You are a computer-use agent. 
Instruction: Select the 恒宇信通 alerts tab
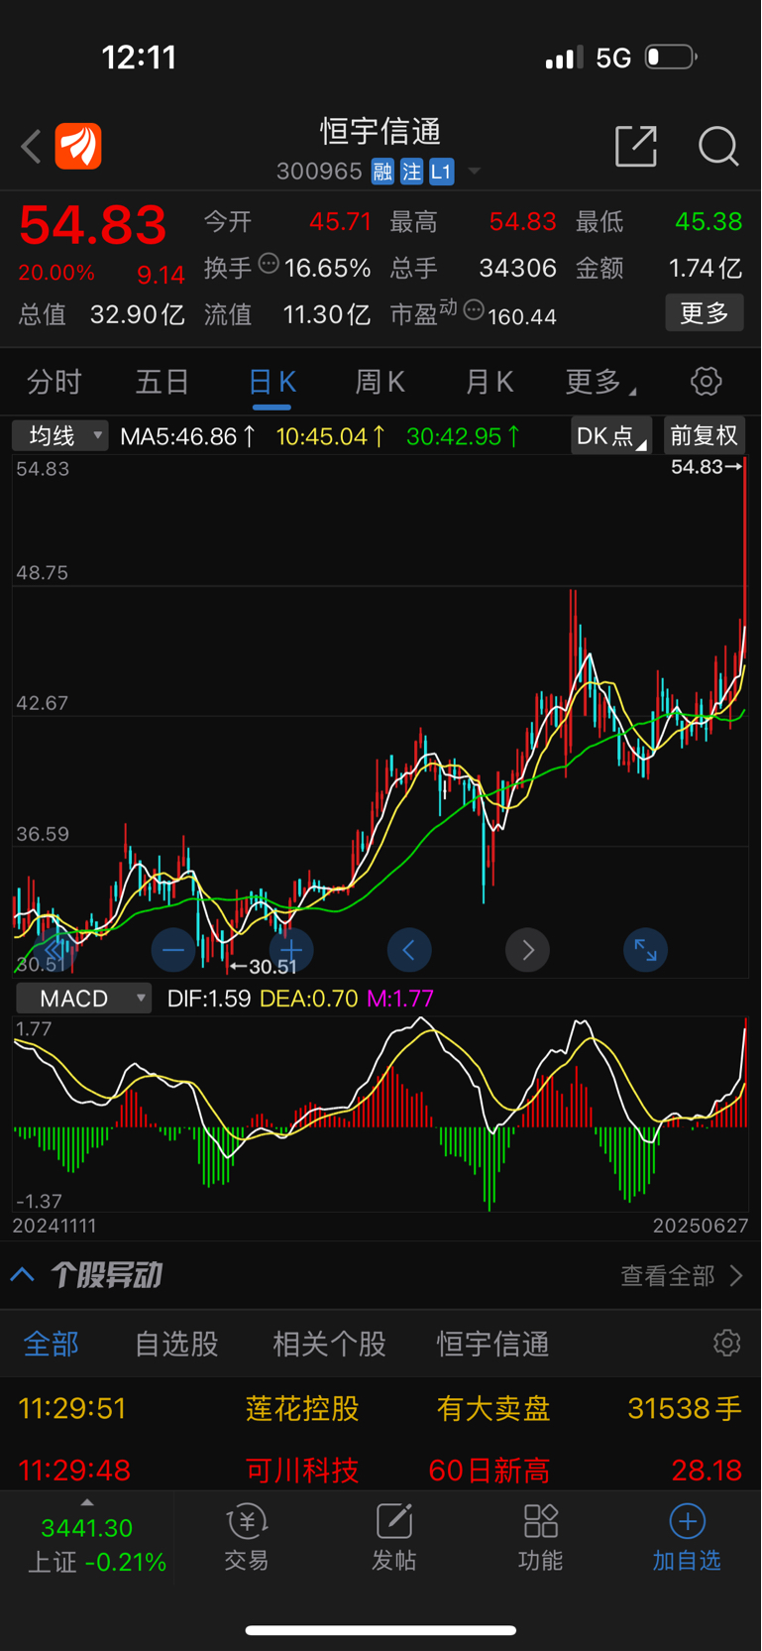click(x=493, y=1345)
